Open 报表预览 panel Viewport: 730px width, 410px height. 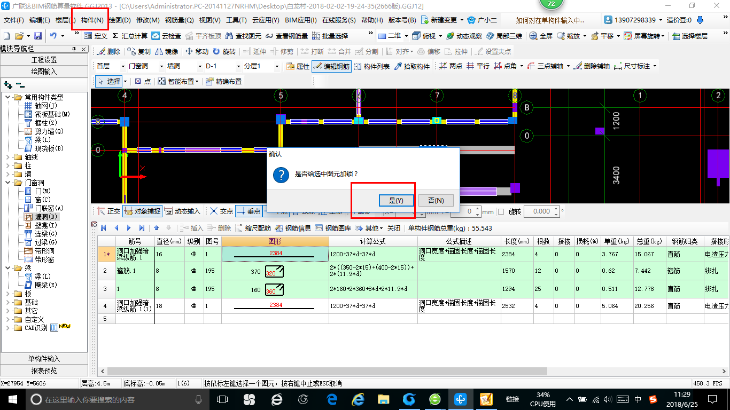click(x=44, y=370)
